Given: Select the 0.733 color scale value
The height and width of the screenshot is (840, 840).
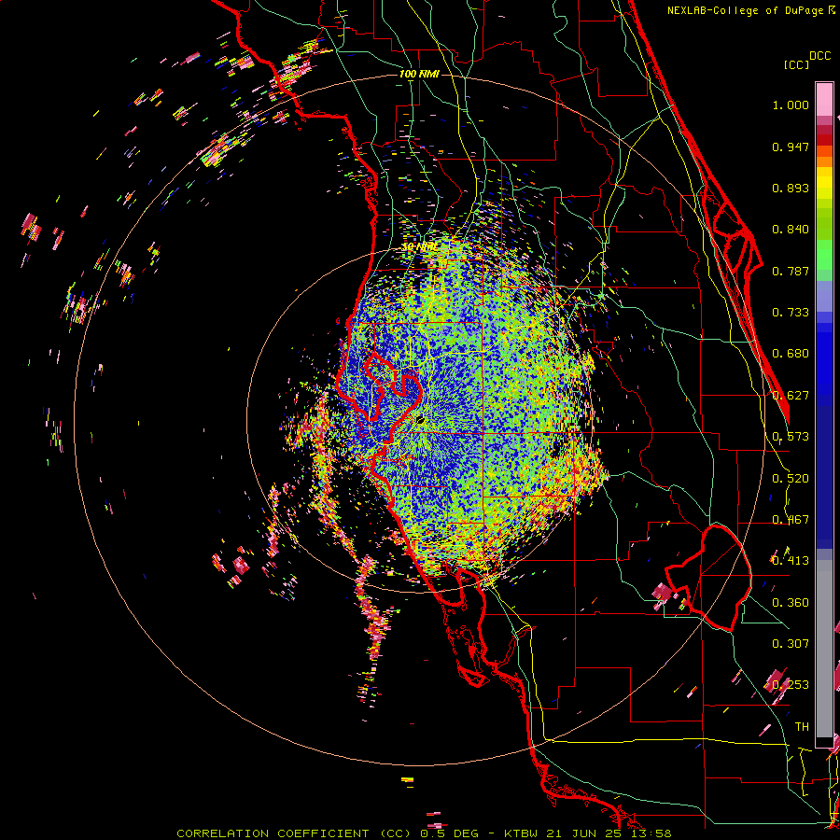Looking at the screenshot, I should [x=791, y=313].
